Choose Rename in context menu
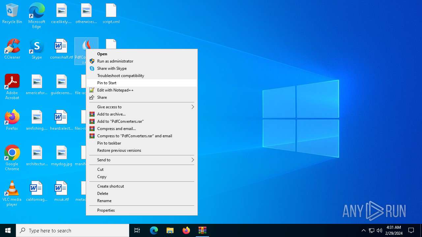This screenshot has height=237, width=422. (142, 201)
